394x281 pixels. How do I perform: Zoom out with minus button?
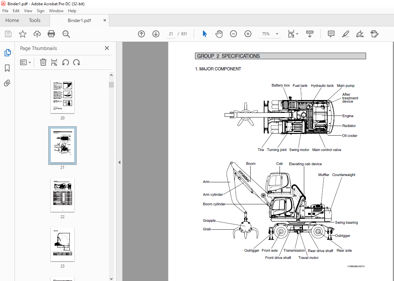tap(234, 34)
